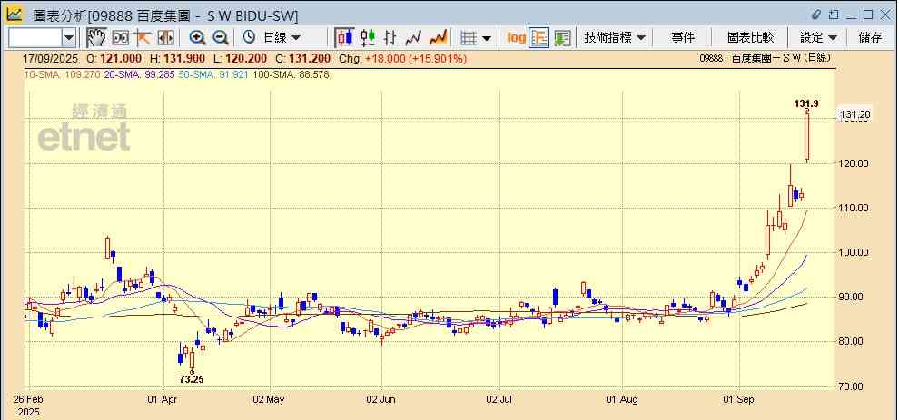Image resolution: width=899 pixels, height=420 pixels.
Task: Toggle the chart legend display button
Action: pos(538,38)
